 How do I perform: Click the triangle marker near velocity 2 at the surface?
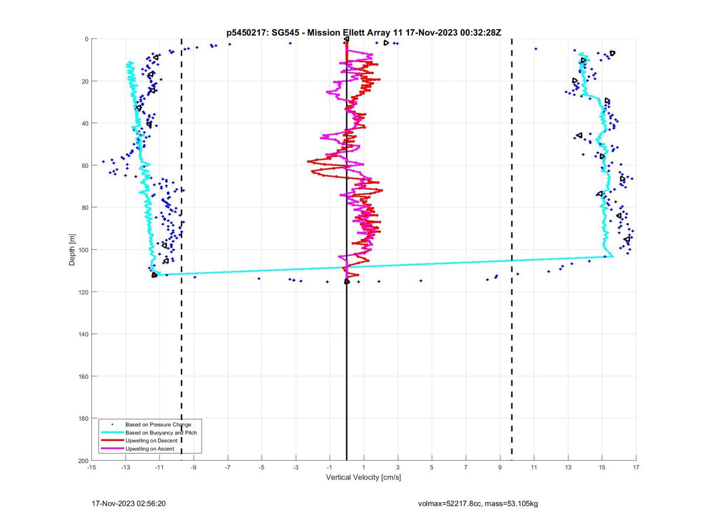pos(386,43)
